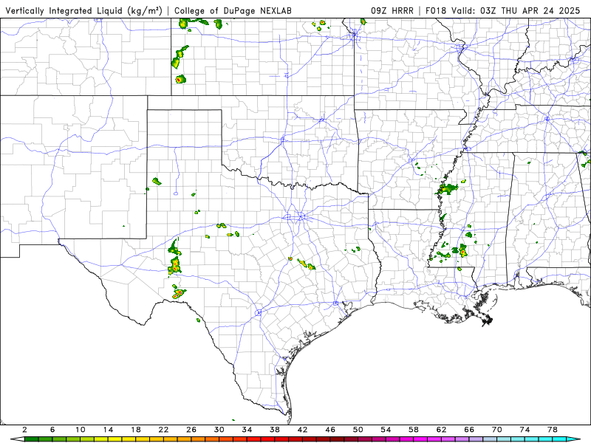Click the color scale label "50"
Screen dimensions: 591x443
[x=358, y=430]
